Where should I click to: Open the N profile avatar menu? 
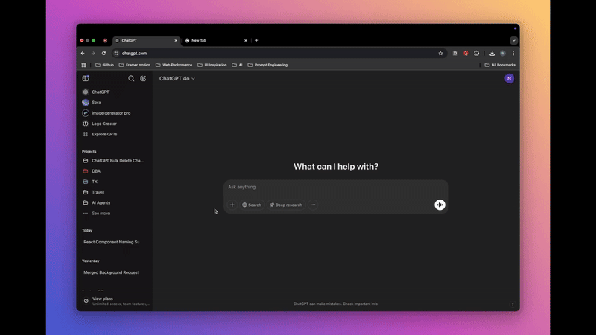click(509, 79)
